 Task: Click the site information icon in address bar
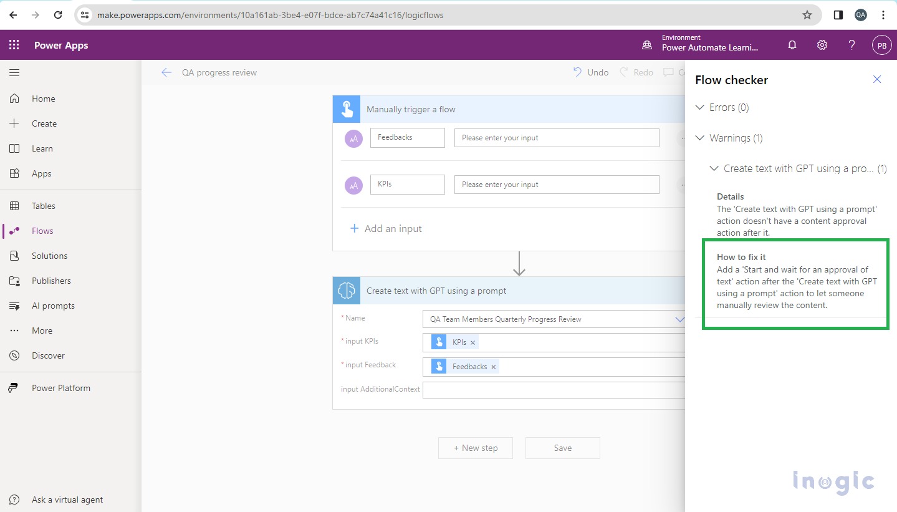click(85, 15)
